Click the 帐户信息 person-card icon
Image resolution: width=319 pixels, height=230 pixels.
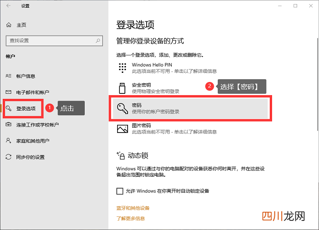(x=8, y=76)
